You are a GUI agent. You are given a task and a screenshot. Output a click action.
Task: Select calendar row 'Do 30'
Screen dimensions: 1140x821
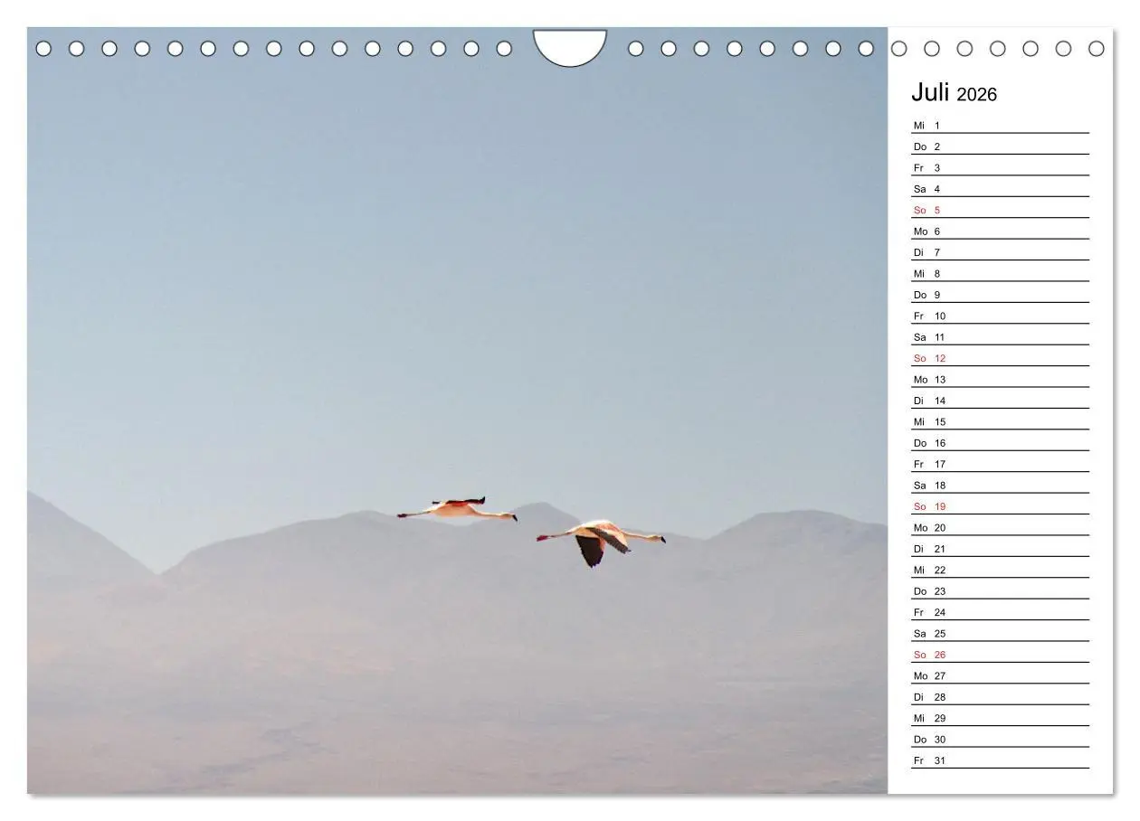coord(1000,739)
